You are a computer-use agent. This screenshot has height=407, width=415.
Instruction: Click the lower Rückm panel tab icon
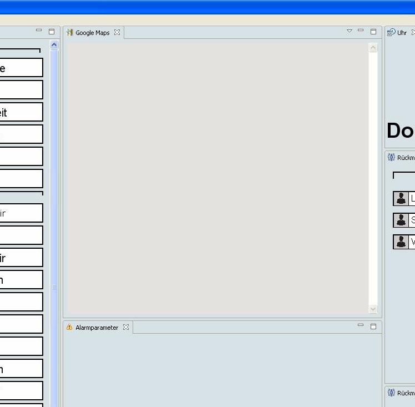391,393
